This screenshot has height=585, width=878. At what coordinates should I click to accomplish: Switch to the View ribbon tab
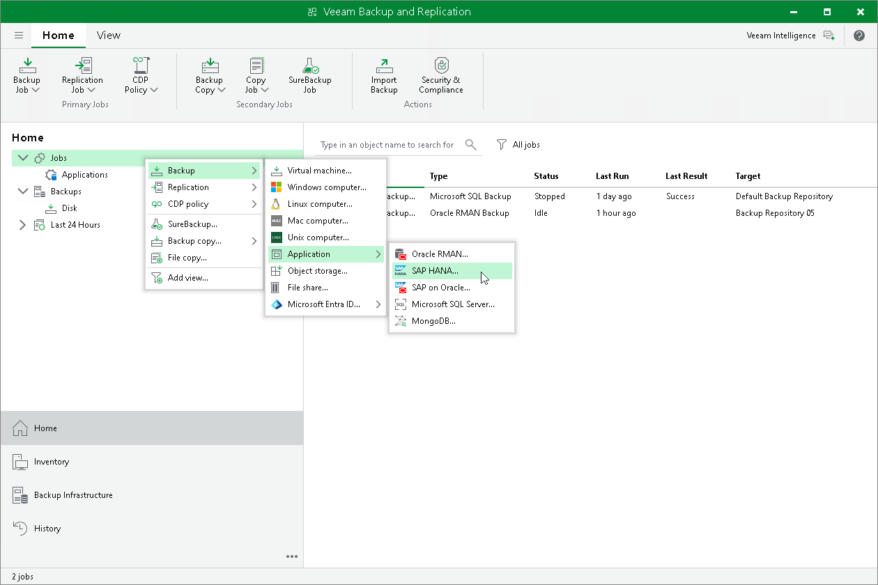[x=108, y=36]
